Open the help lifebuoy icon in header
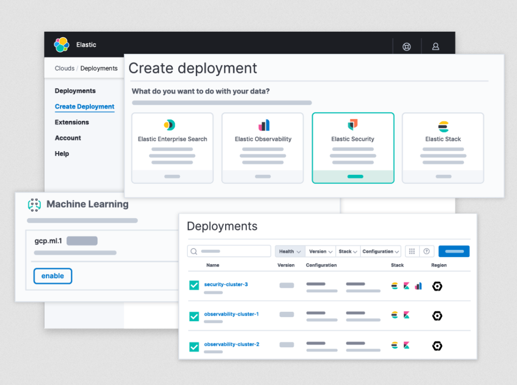The image size is (517, 385). coord(406,47)
